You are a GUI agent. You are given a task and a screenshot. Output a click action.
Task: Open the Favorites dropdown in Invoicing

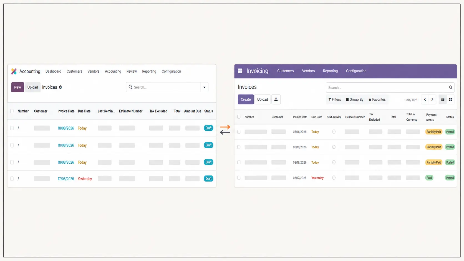point(377,100)
